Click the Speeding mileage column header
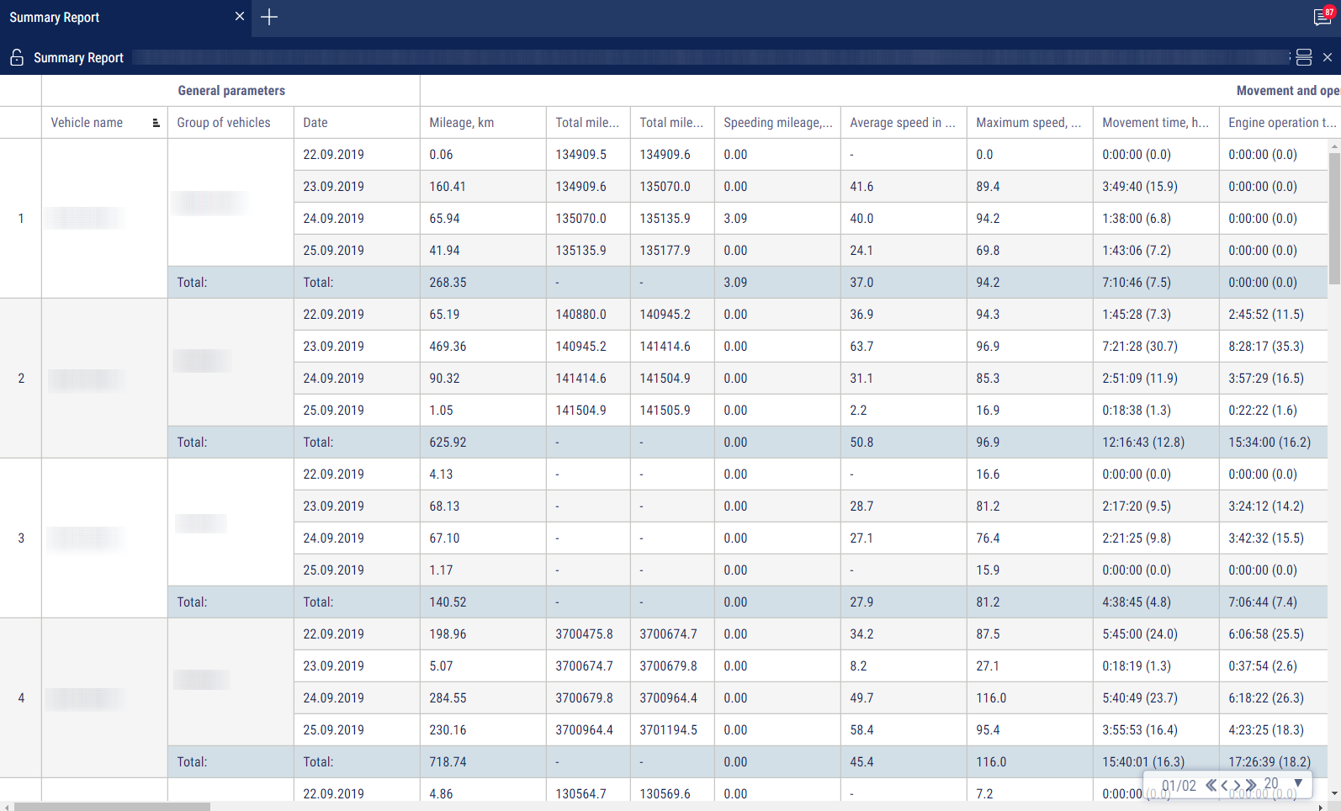Screen dimensions: 1341x811 (x=777, y=123)
